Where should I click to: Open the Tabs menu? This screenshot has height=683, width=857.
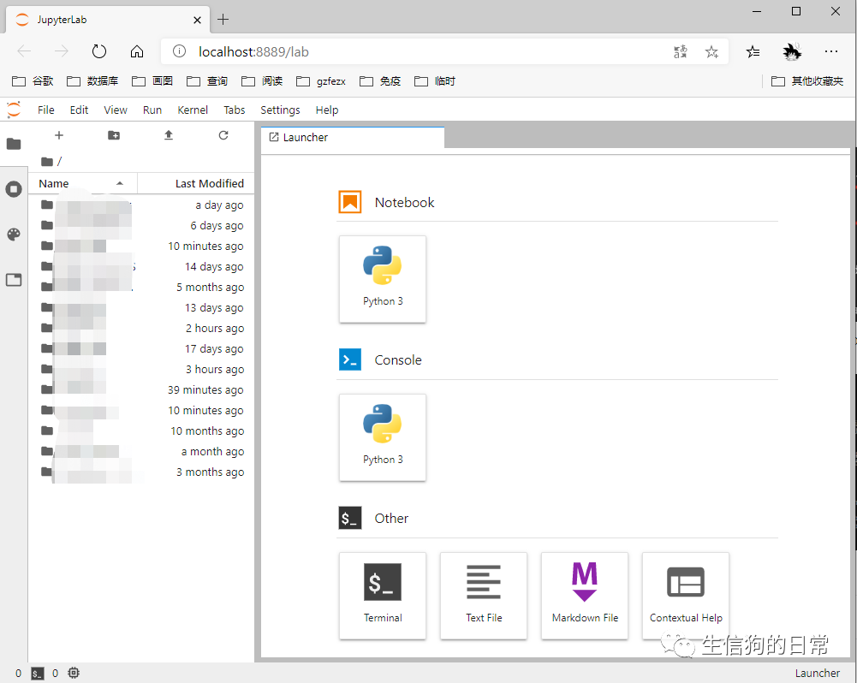234,110
